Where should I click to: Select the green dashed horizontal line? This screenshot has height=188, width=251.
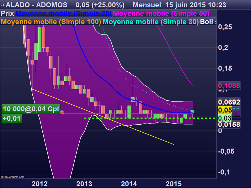150,118
